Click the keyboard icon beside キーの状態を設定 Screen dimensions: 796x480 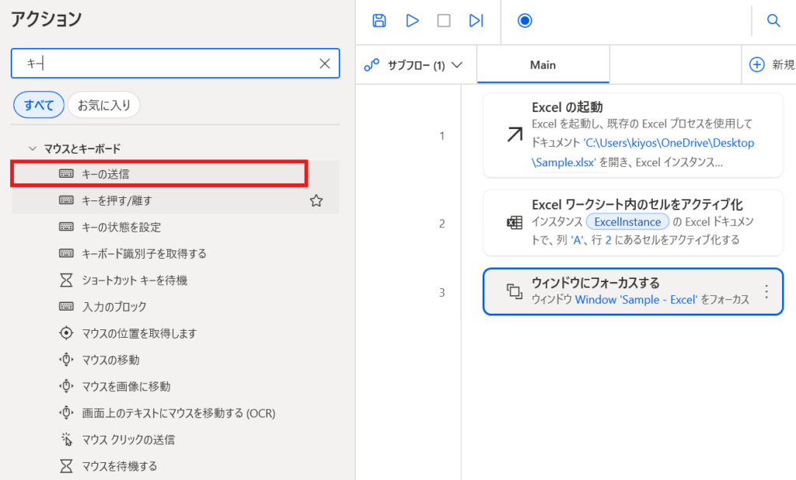66,226
